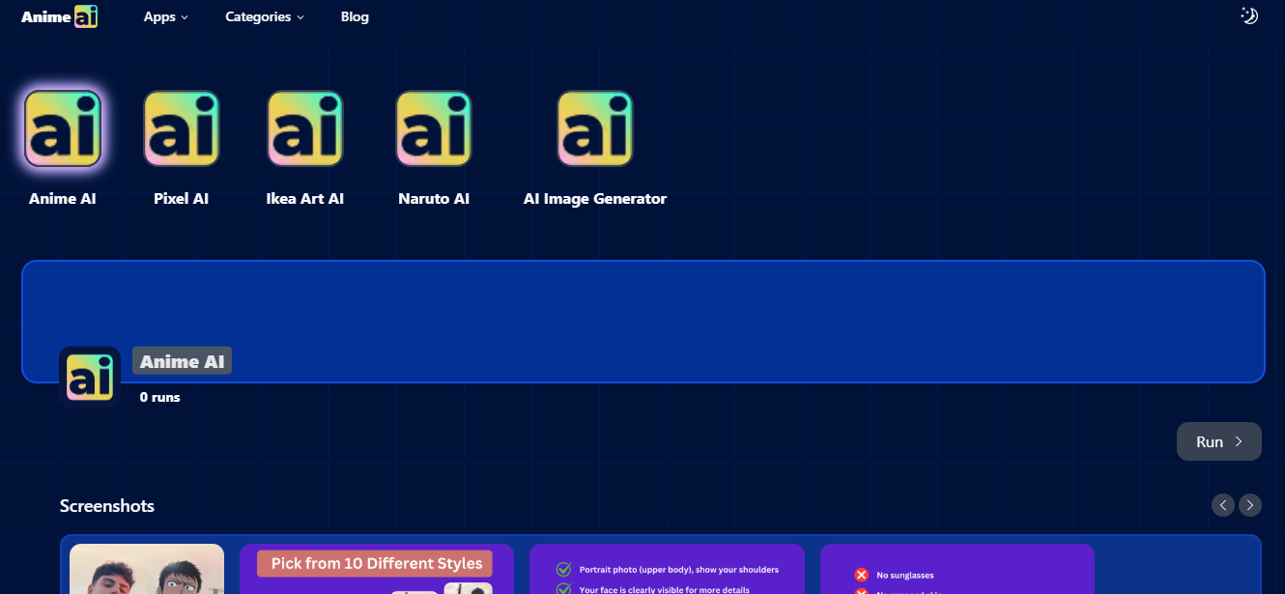The width and height of the screenshot is (1285, 594).
Task: Click the Screenshots heading
Action: [107, 506]
